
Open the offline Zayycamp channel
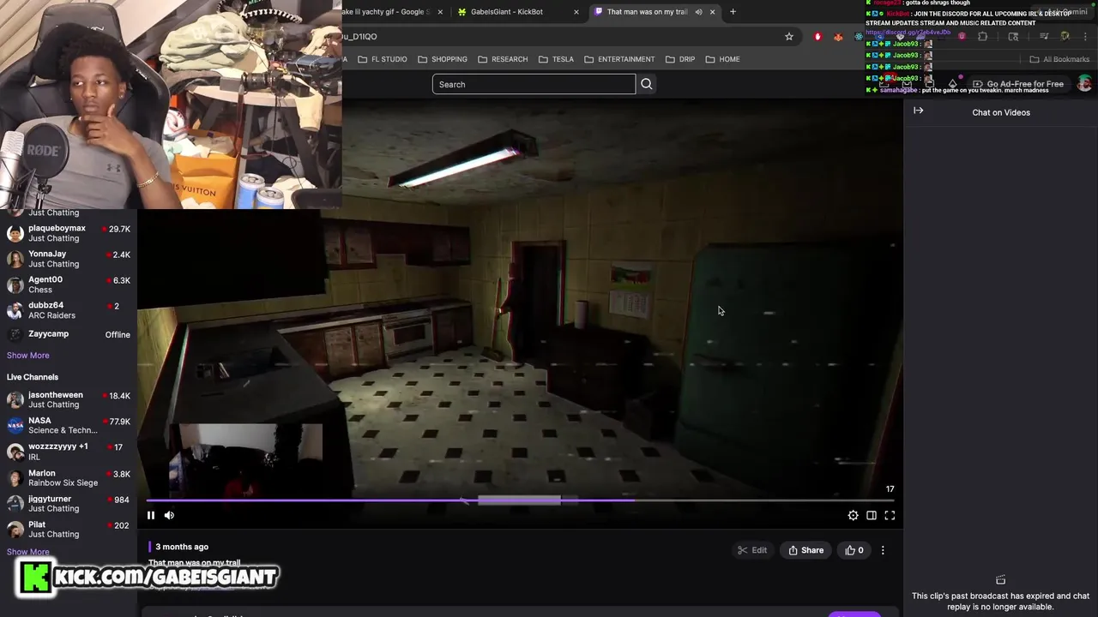(x=69, y=334)
